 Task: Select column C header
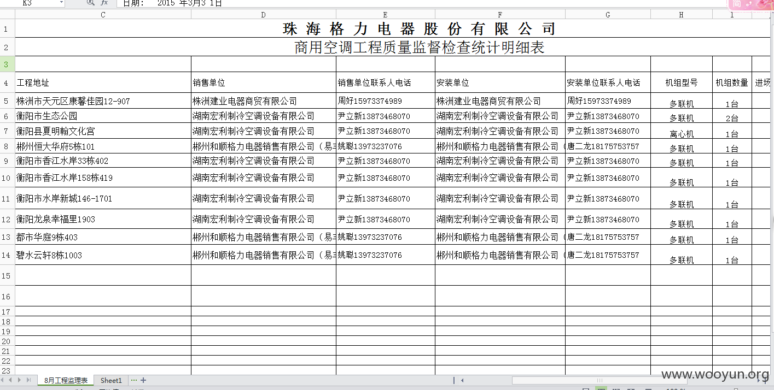103,15
